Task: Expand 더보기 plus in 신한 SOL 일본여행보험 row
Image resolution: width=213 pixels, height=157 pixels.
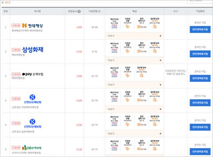Action: tap(161, 134)
